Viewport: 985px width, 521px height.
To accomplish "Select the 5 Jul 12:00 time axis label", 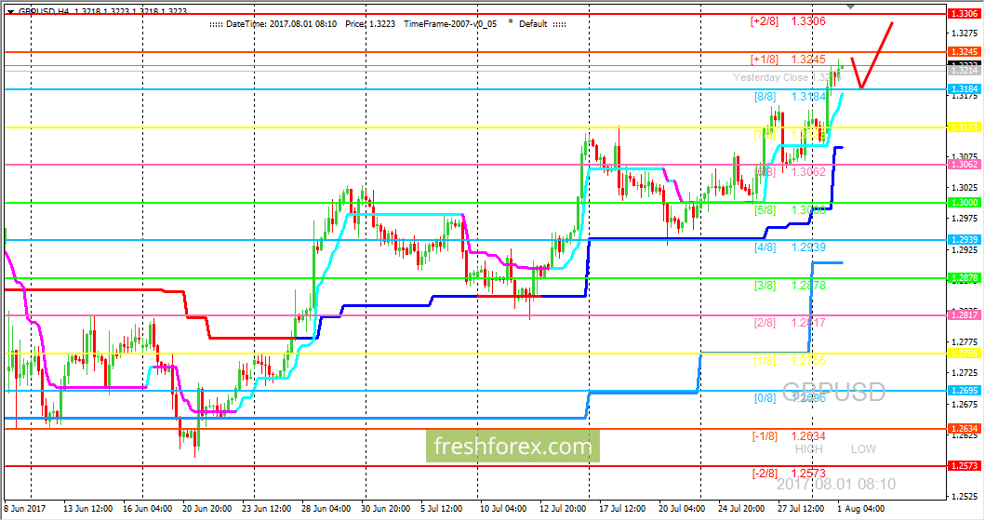I will pyautogui.click(x=444, y=508).
